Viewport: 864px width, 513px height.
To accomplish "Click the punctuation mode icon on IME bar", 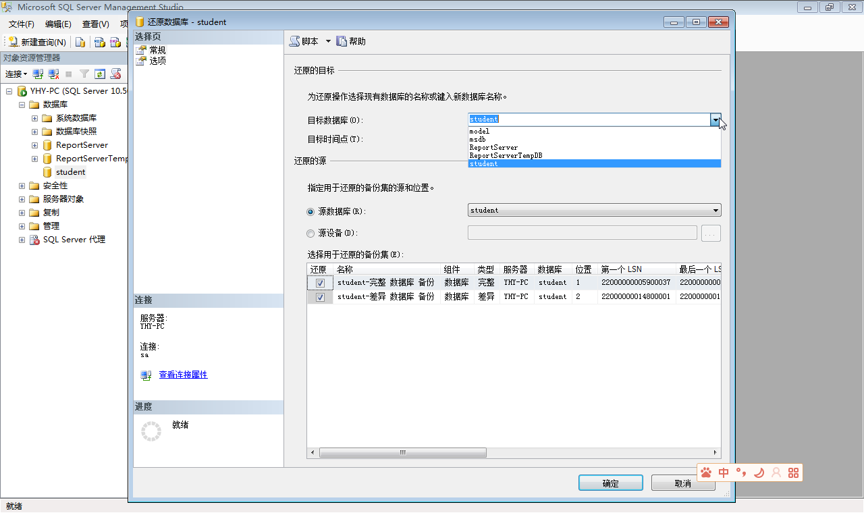I will coord(741,473).
